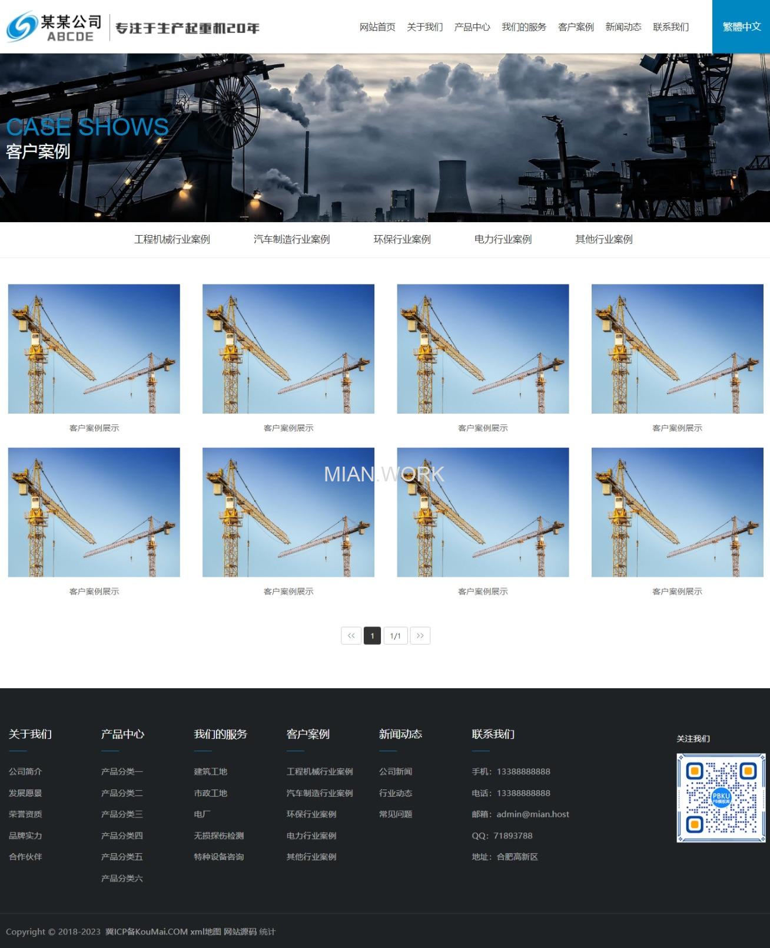Open footer link 公司新闻

396,772
